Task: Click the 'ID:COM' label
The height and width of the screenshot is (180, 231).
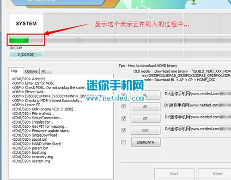Action: 16,48
